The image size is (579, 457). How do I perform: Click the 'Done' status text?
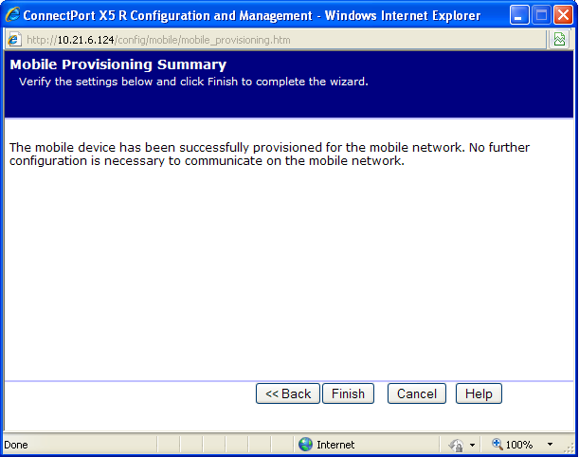pyautogui.click(x=16, y=445)
